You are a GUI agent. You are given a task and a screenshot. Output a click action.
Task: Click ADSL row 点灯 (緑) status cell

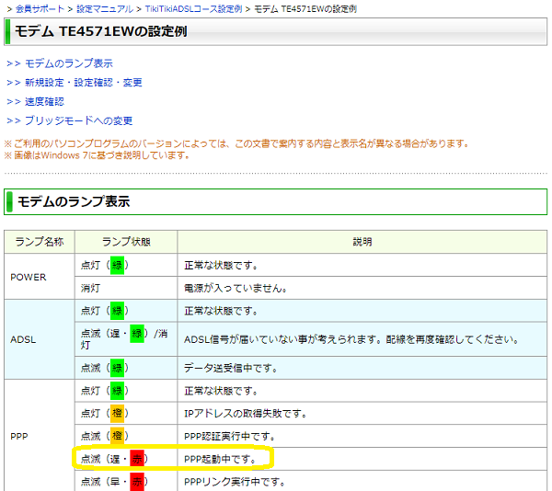tap(126, 311)
